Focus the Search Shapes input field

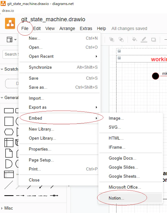coord(11,54)
